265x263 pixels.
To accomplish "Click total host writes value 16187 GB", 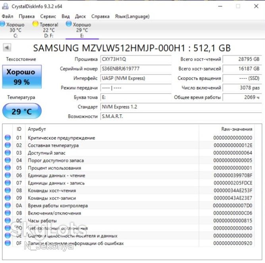I will [x=242, y=69].
